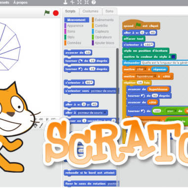
Task: Select the duplicate stamp tool in top toolbar
Action: [65, 2]
